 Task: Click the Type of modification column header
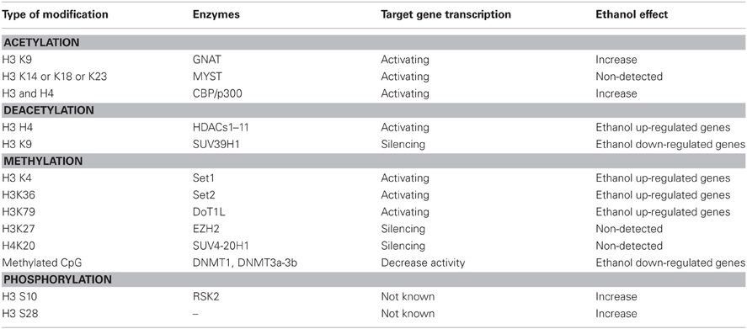coord(56,15)
